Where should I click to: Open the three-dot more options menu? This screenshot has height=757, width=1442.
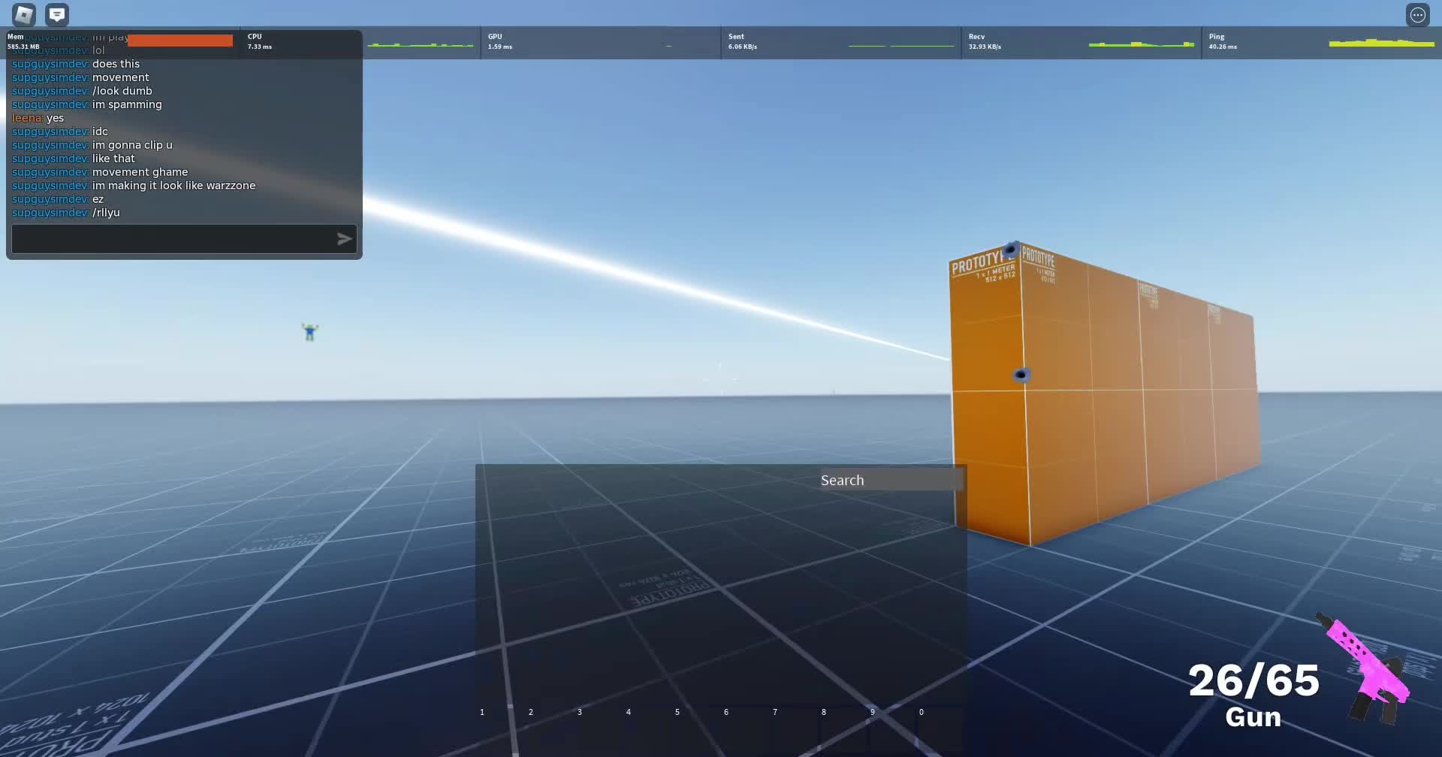[x=1417, y=14]
